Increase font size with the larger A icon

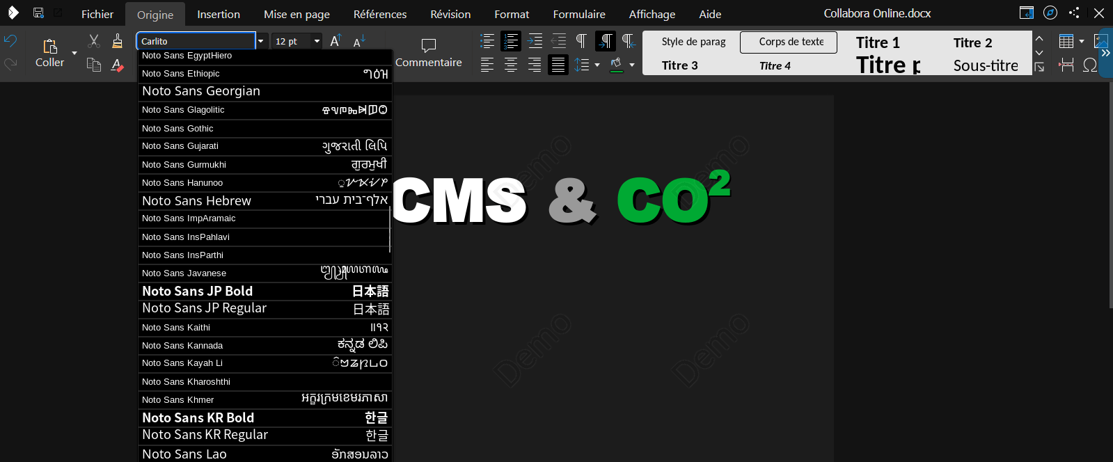[x=336, y=41]
